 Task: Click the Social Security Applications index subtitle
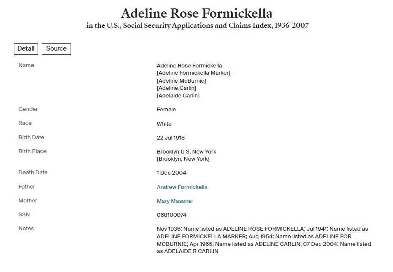(x=197, y=26)
